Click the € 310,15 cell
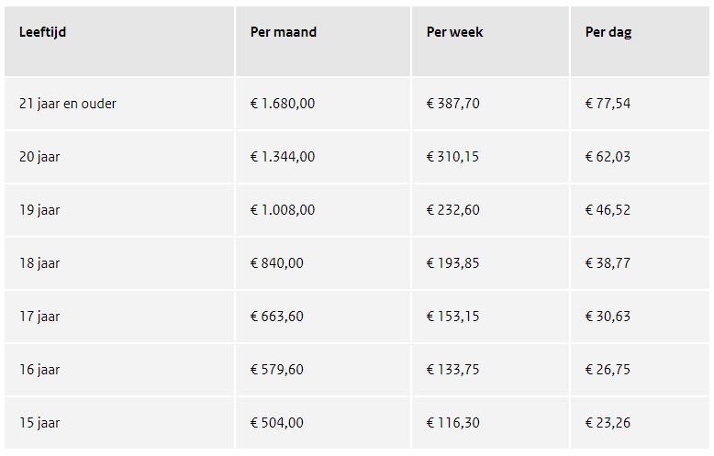The image size is (714, 456). (452, 157)
